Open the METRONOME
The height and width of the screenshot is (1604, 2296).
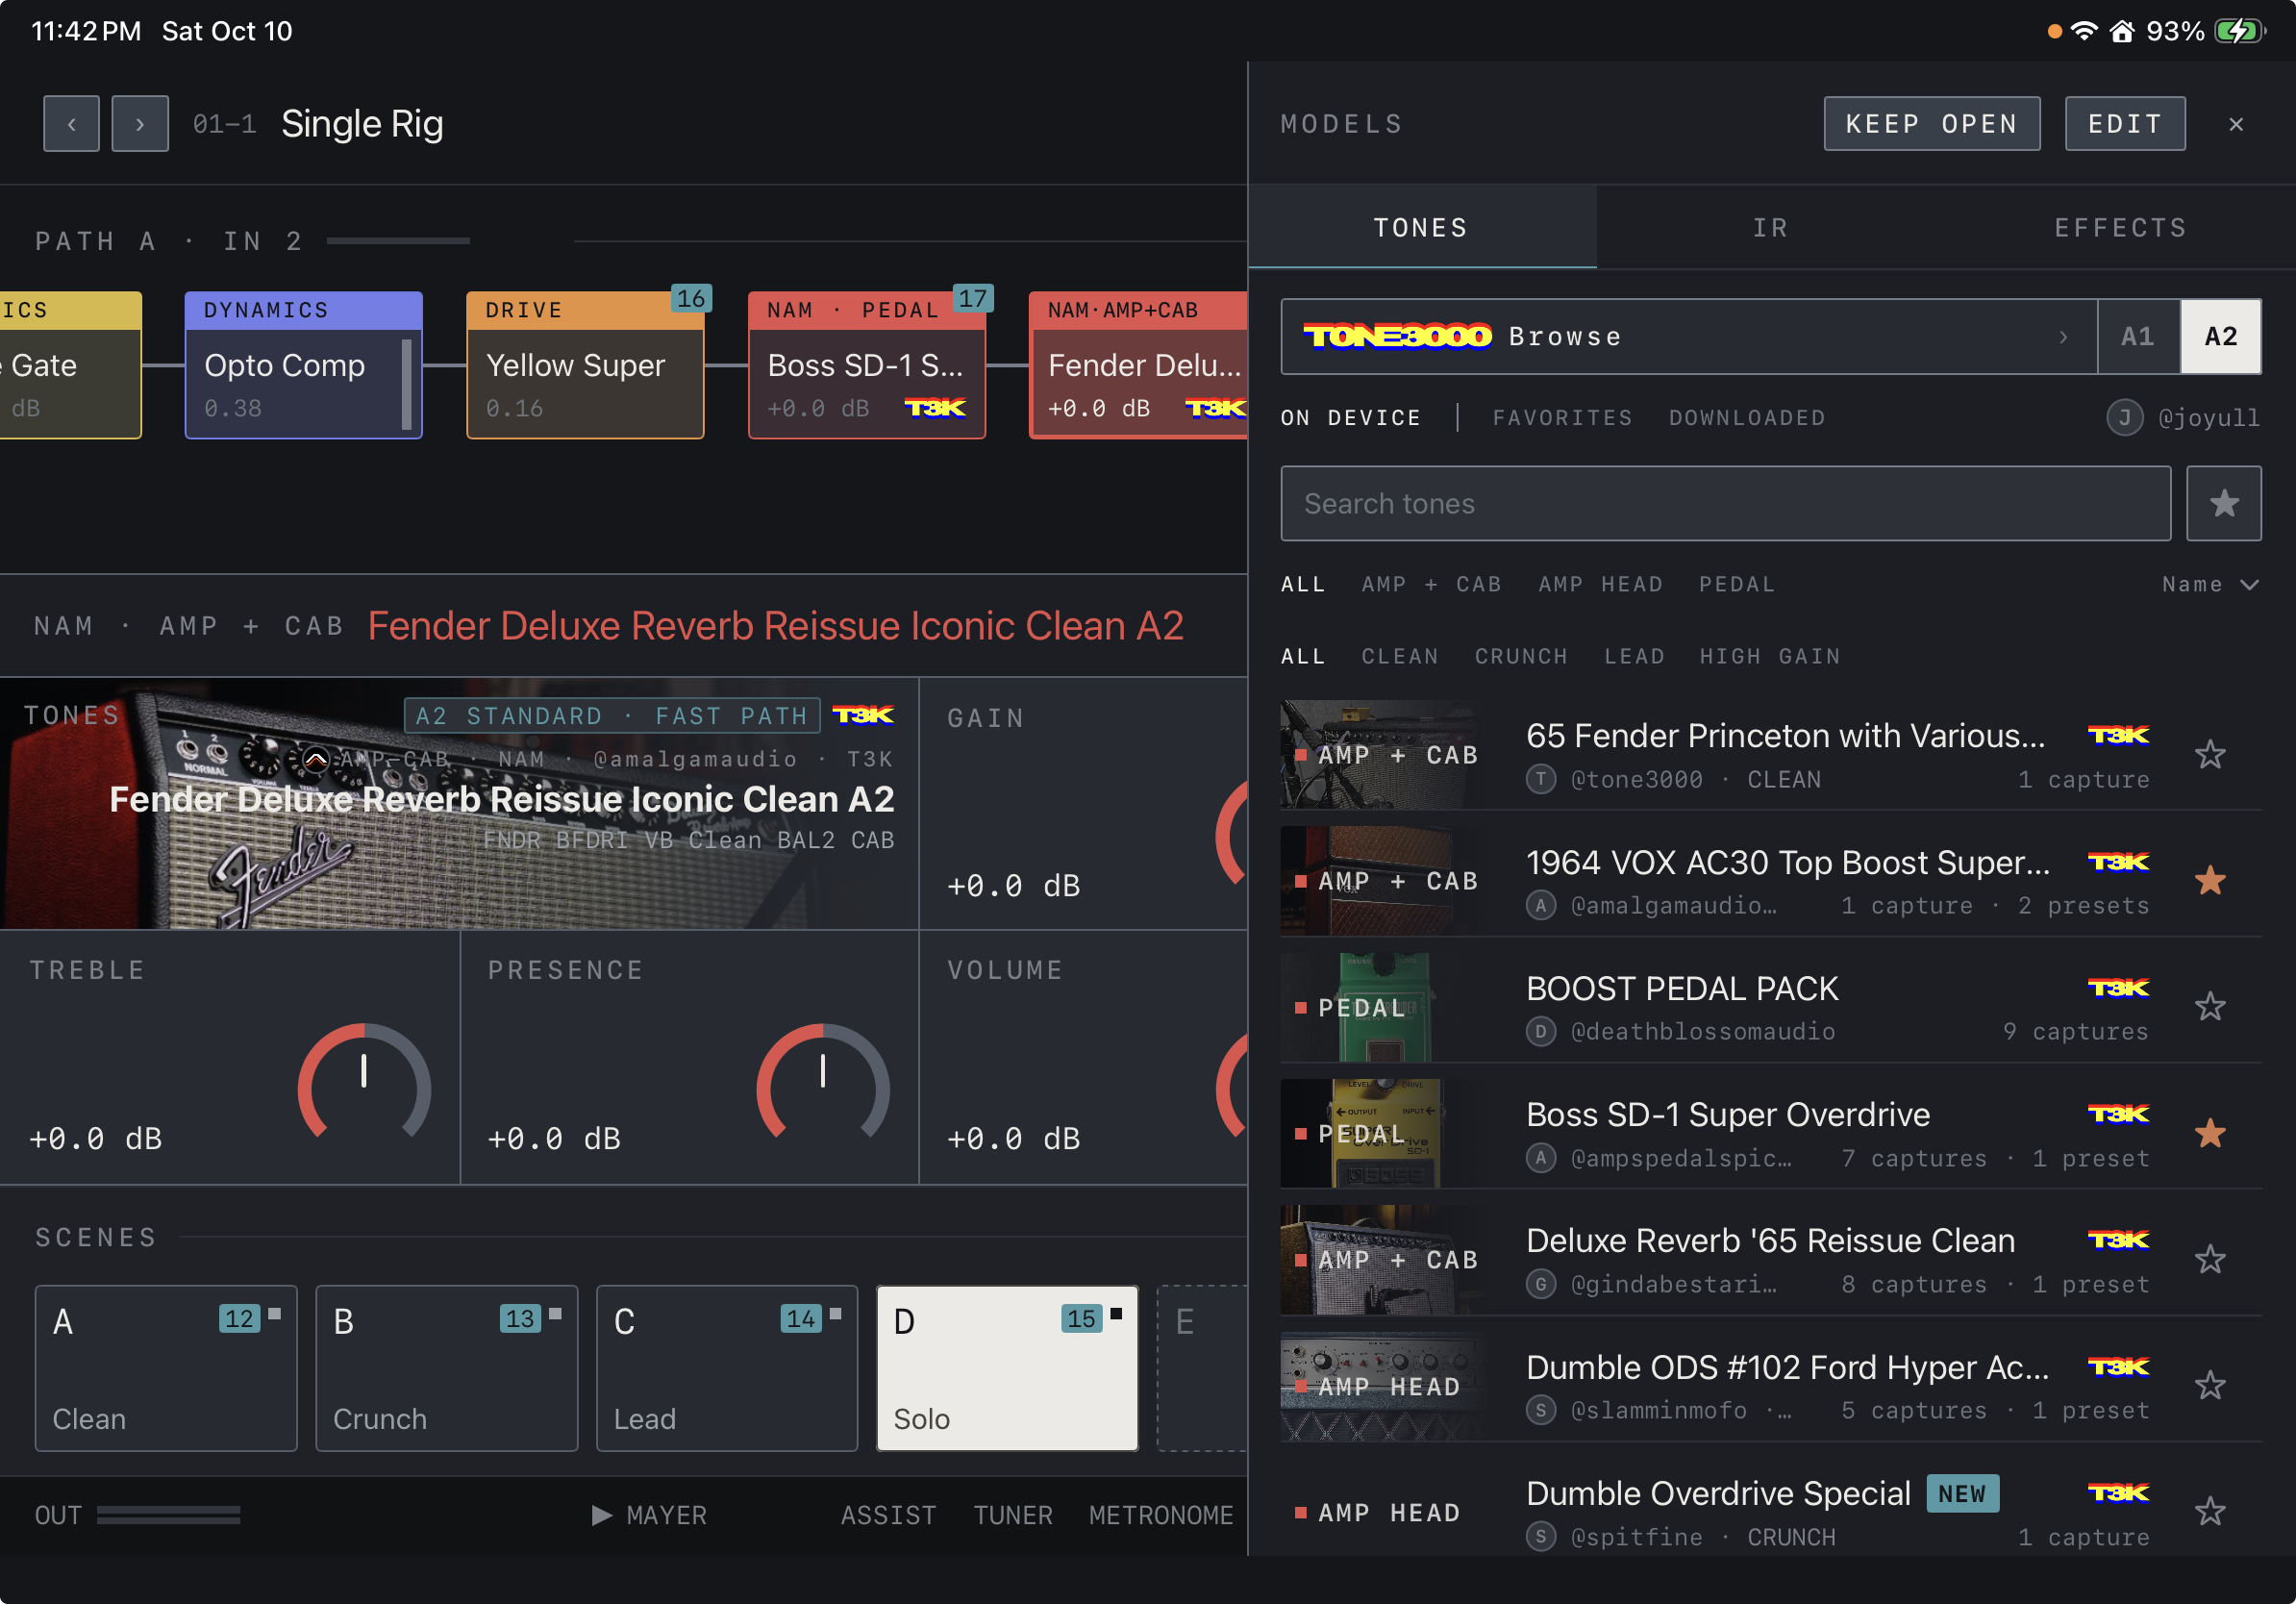(1161, 1515)
